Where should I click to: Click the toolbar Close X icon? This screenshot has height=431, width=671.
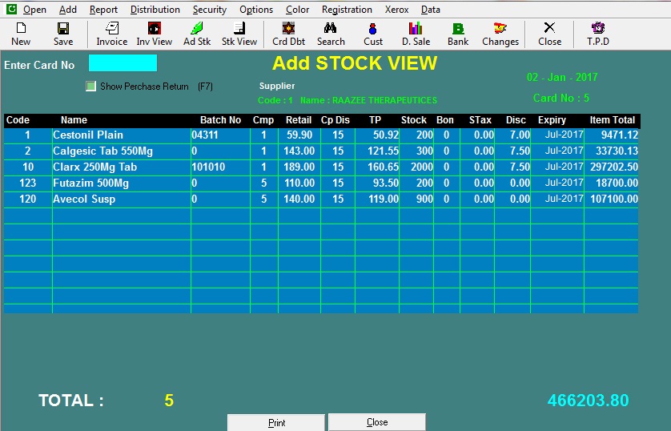(x=549, y=28)
